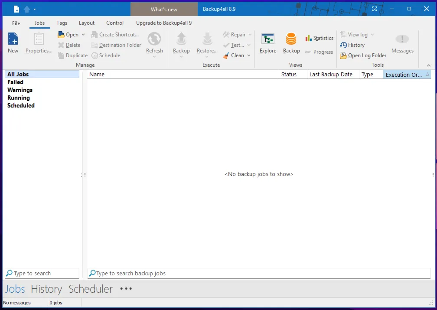Click the 0 jobs status bar entry

click(56, 303)
